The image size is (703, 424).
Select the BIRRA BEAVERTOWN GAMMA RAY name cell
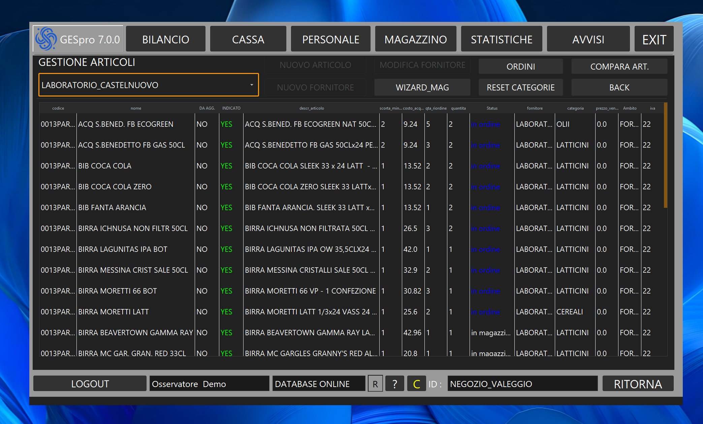coord(136,333)
